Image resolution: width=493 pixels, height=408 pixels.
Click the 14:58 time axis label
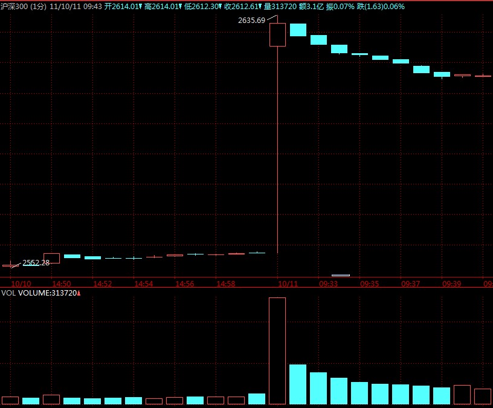(225, 283)
